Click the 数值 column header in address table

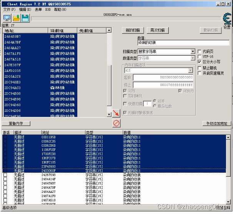click(176, 133)
